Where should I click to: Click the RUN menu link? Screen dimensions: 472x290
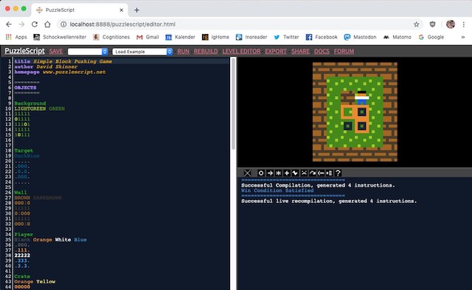(x=183, y=51)
